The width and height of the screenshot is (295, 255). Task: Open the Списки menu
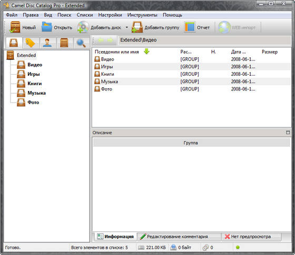click(85, 15)
